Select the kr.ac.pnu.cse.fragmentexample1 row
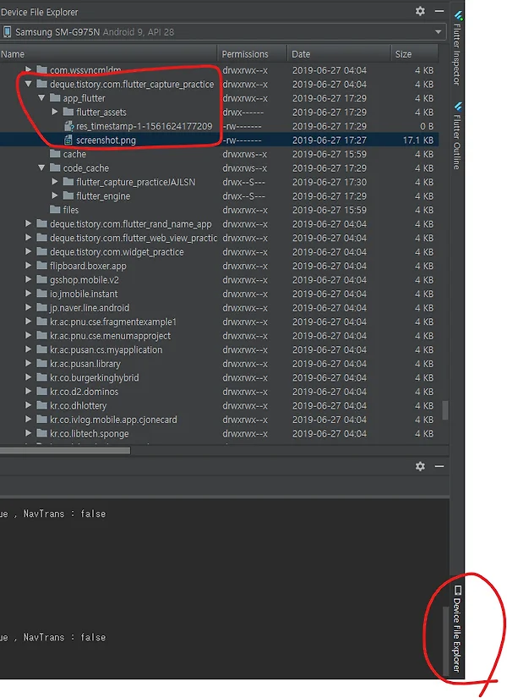This screenshot has height=698, width=507. click(x=219, y=322)
